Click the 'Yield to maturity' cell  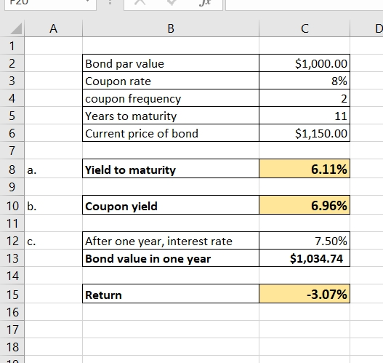[x=171, y=169]
